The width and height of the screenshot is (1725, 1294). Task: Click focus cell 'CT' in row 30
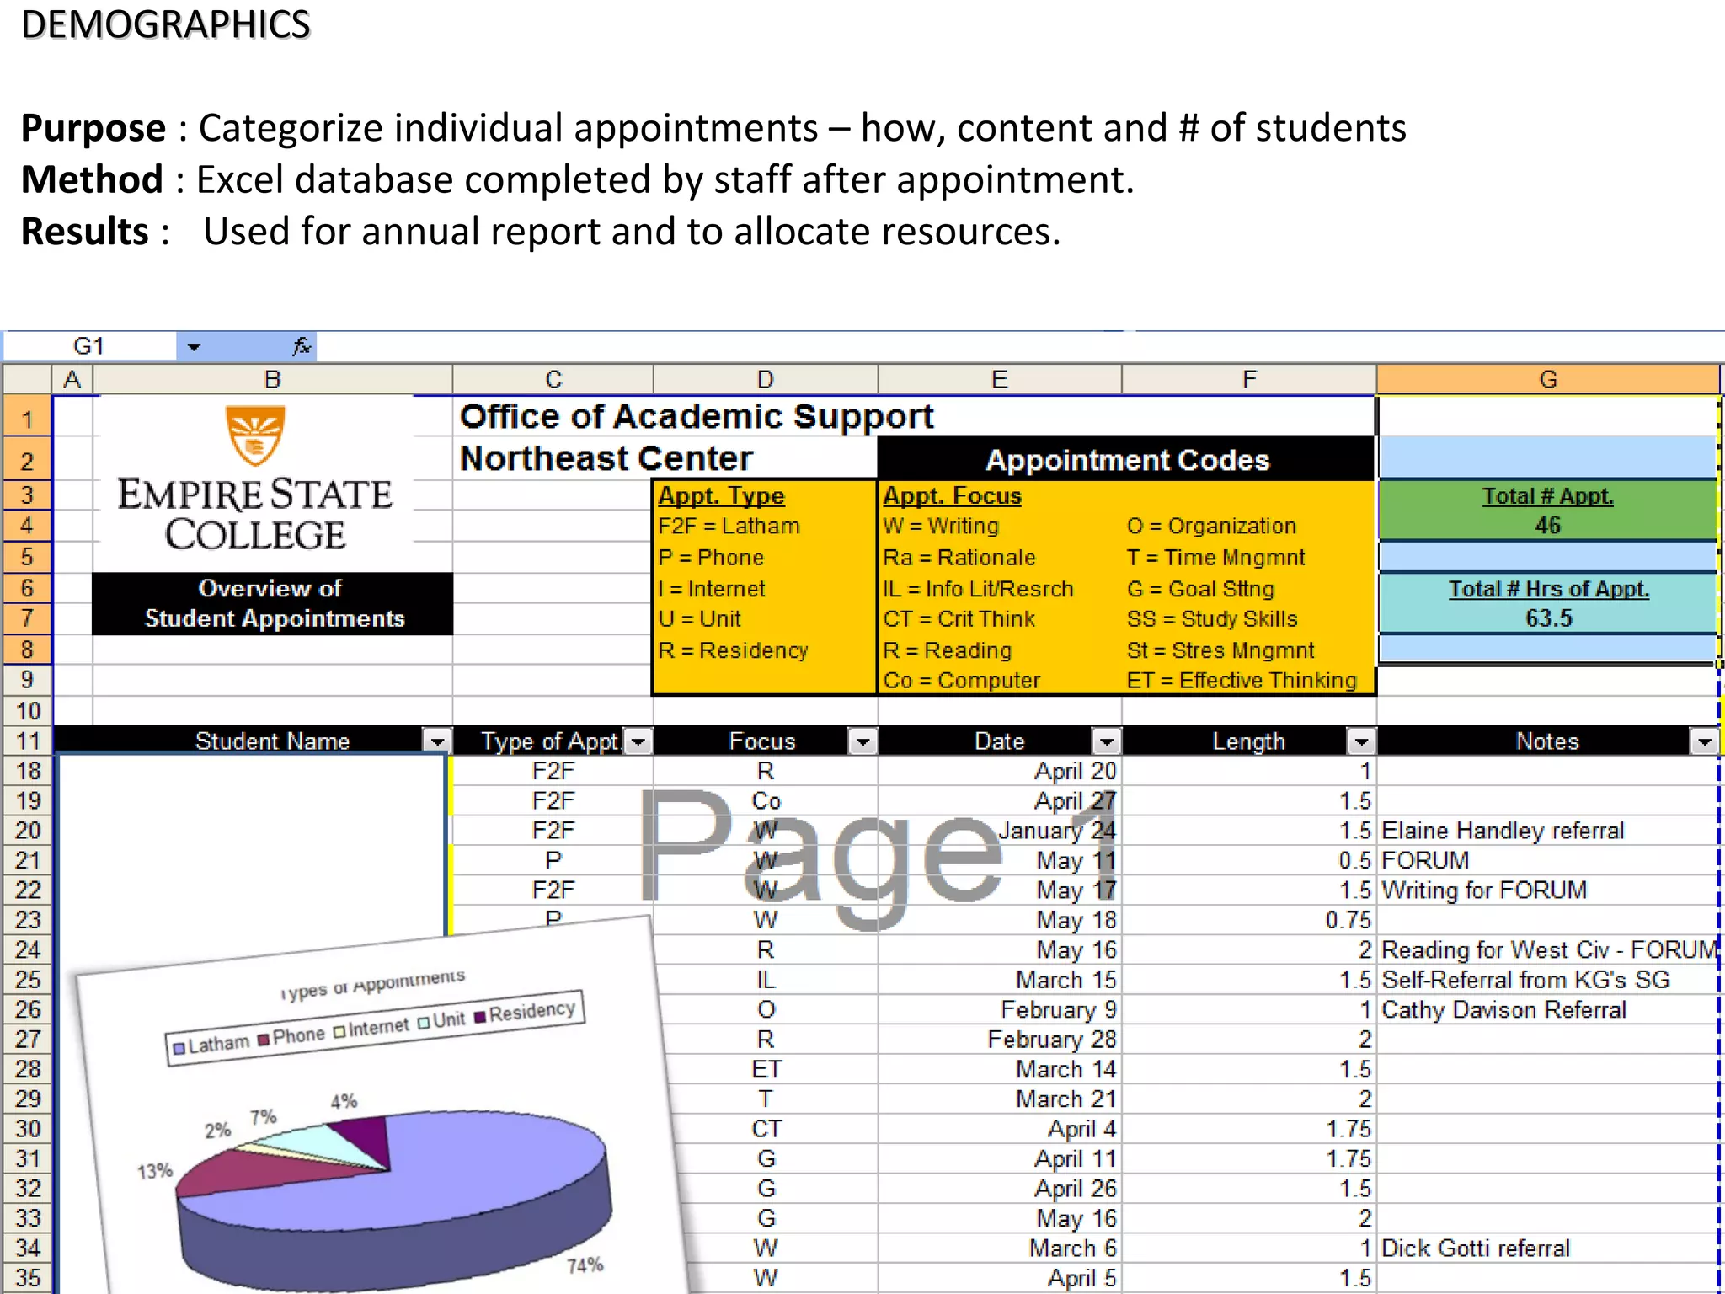766,1129
